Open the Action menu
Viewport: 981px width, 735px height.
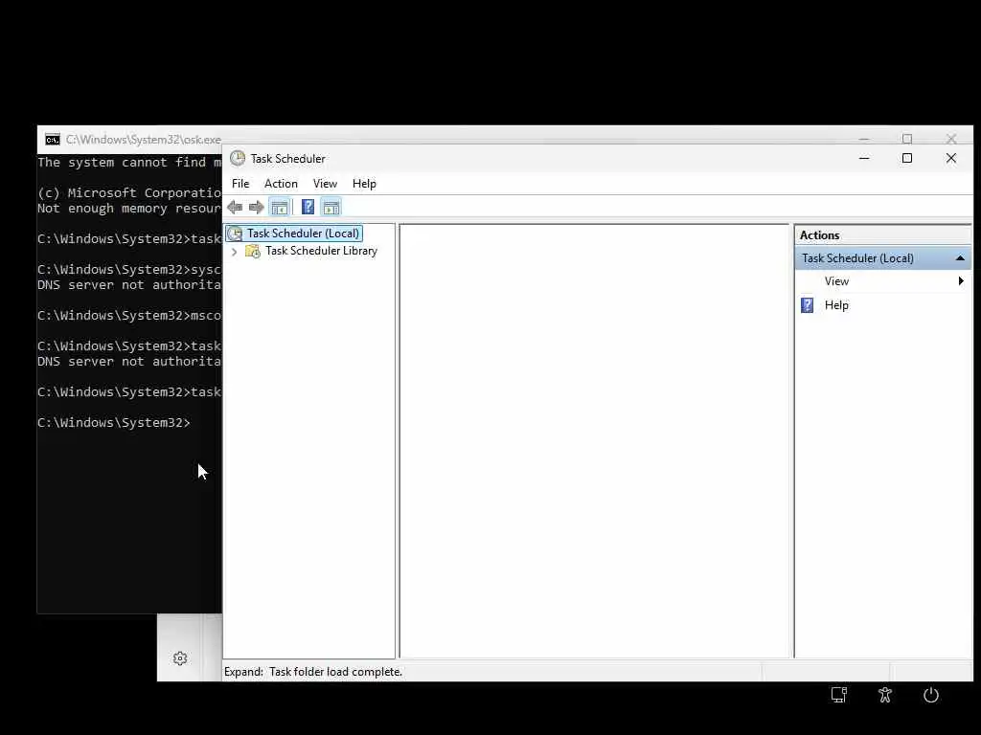281,184
